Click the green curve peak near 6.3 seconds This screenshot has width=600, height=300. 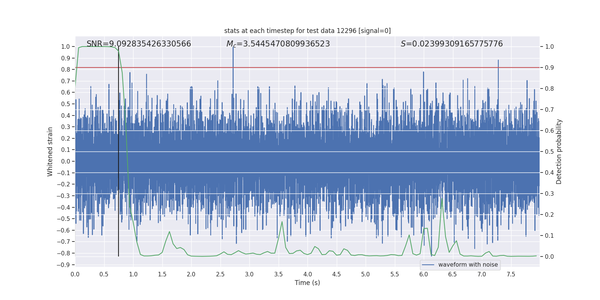click(x=442, y=198)
